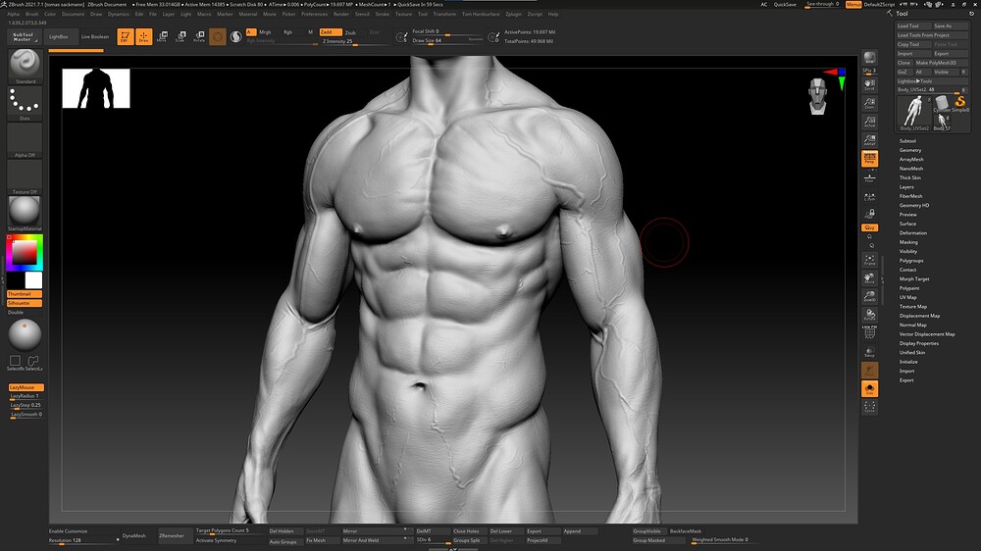
Task: Click the AAHalf icon
Action: [x=869, y=140]
